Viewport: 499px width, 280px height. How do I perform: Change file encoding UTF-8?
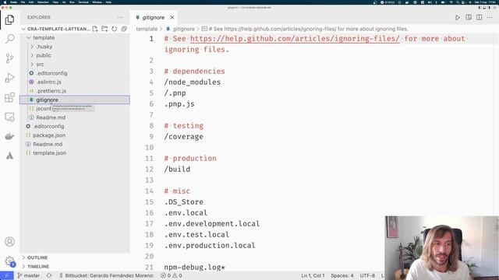coord(367,275)
